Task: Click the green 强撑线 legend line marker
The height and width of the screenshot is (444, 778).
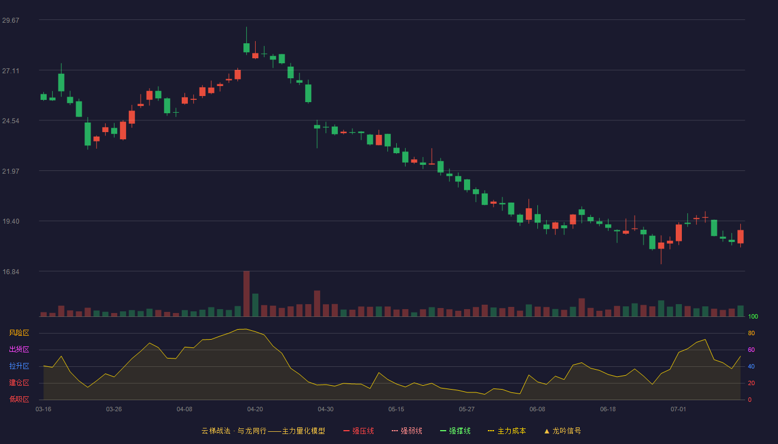Action: [443, 431]
